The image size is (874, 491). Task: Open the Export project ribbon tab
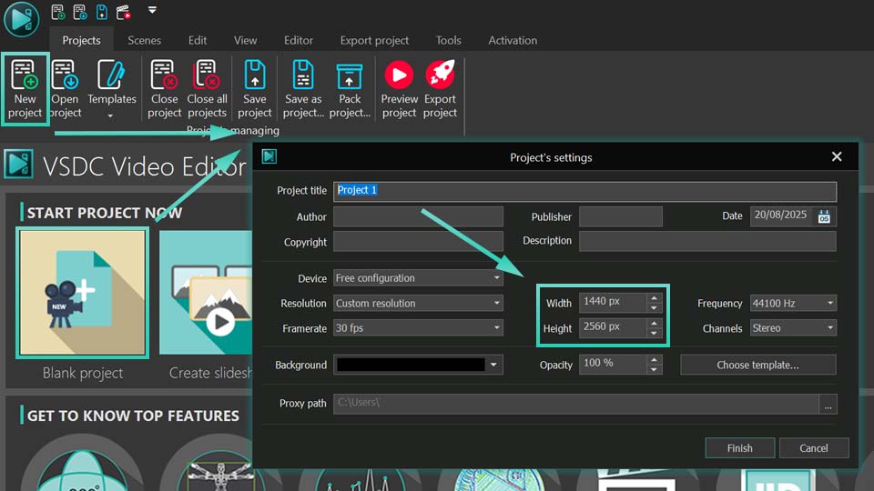[x=374, y=40]
